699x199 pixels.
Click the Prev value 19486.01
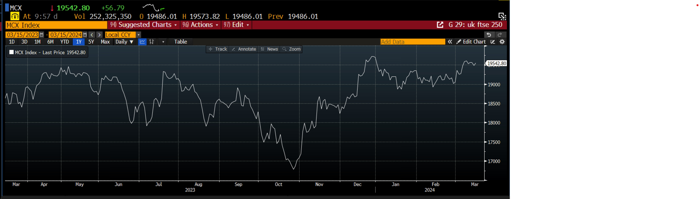click(303, 17)
